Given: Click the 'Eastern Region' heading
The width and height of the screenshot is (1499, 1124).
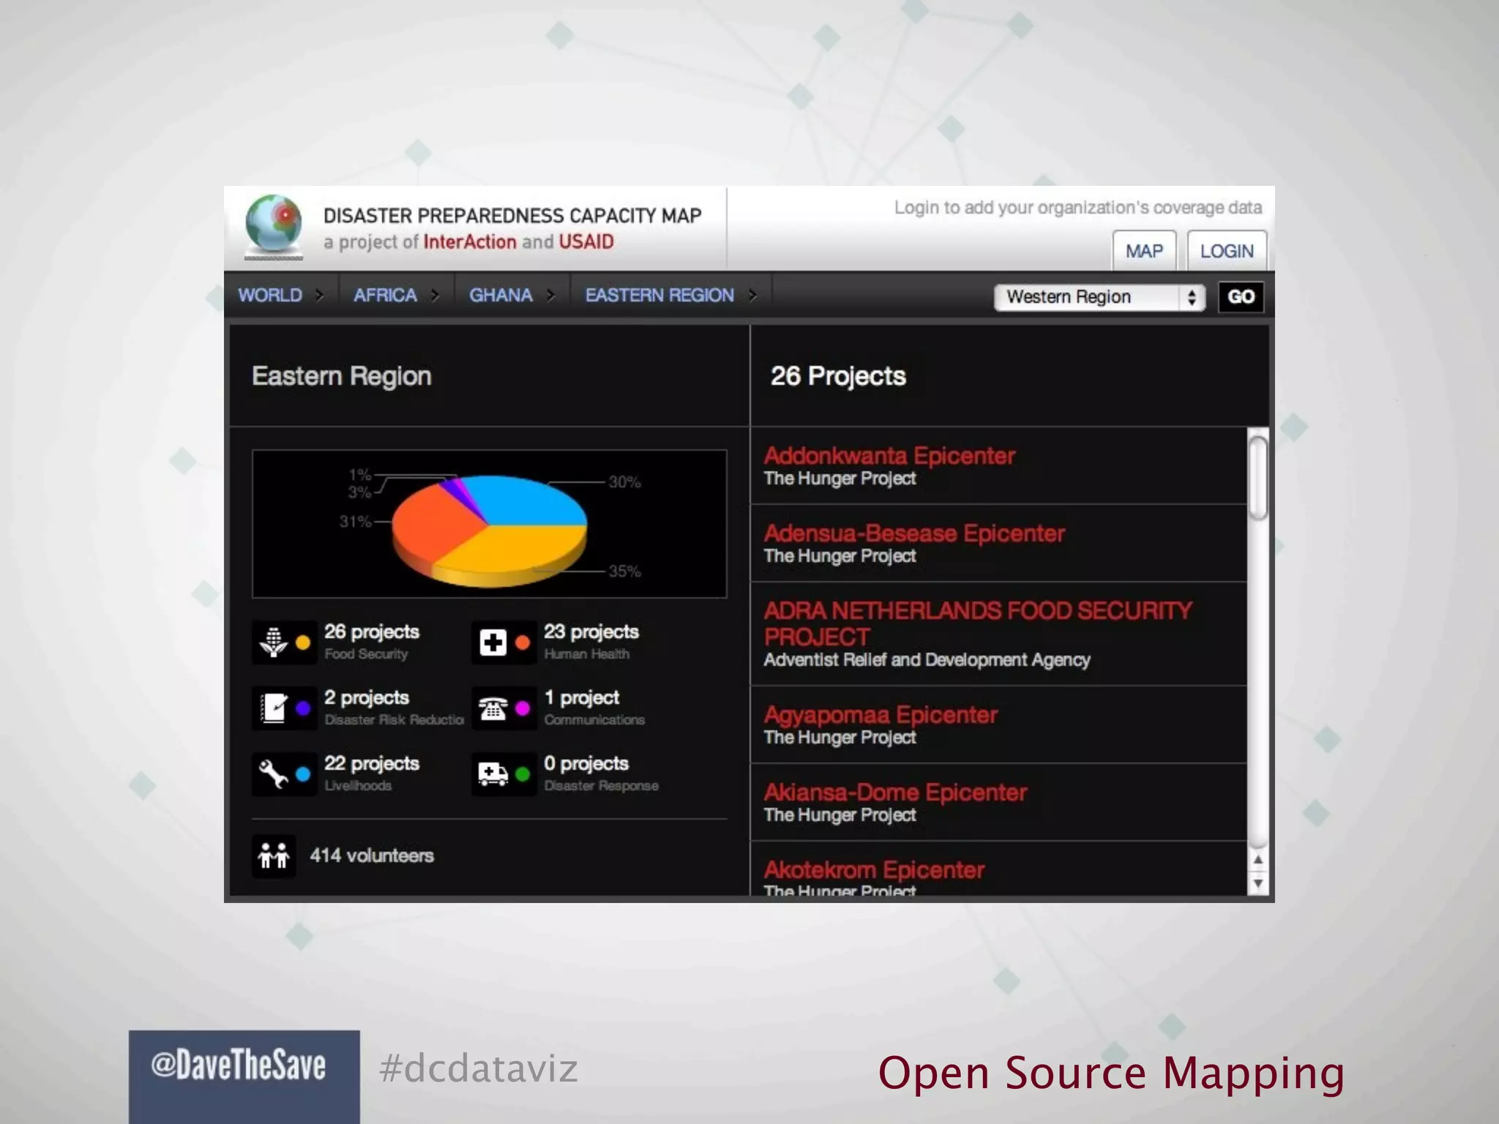Looking at the screenshot, I should click(x=342, y=376).
